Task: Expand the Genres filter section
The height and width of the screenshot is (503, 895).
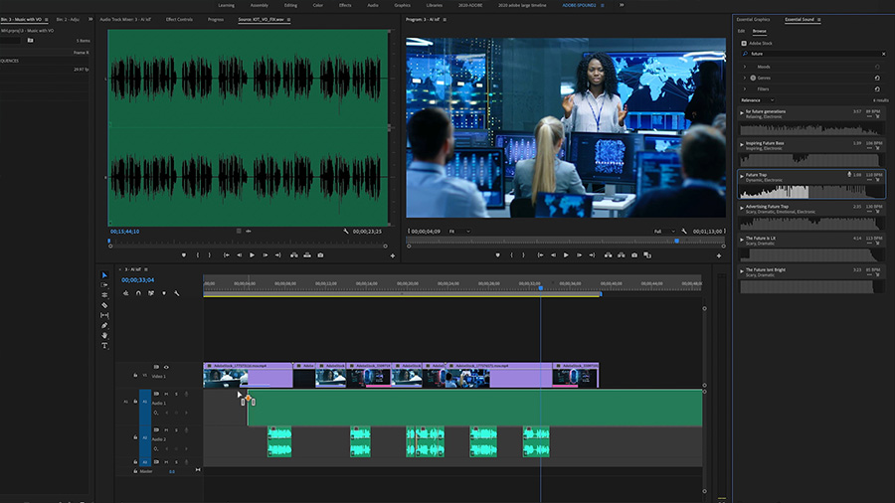Action: [744, 77]
